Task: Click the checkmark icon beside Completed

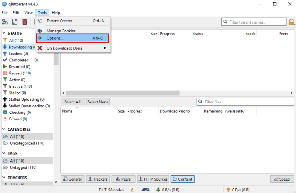Action: pos(5,60)
